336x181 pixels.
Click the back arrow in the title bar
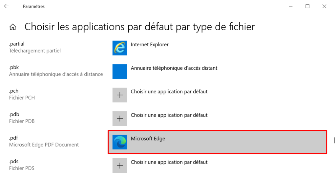7,6
